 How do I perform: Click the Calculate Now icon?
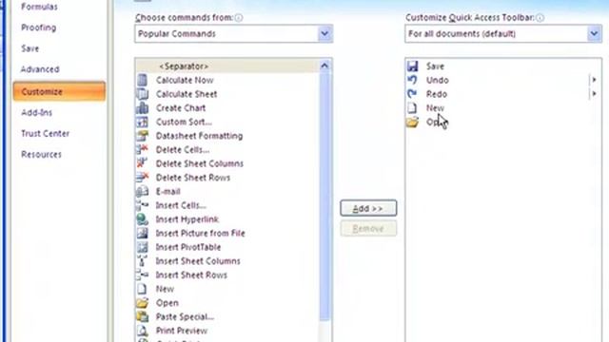point(142,80)
